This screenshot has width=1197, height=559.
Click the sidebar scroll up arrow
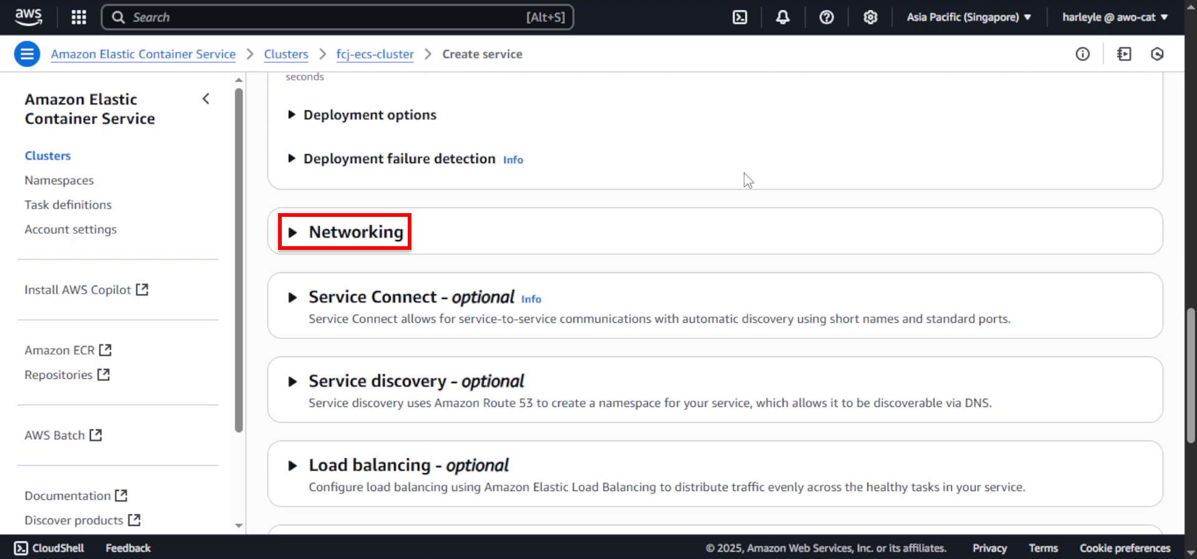pyautogui.click(x=239, y=80)
